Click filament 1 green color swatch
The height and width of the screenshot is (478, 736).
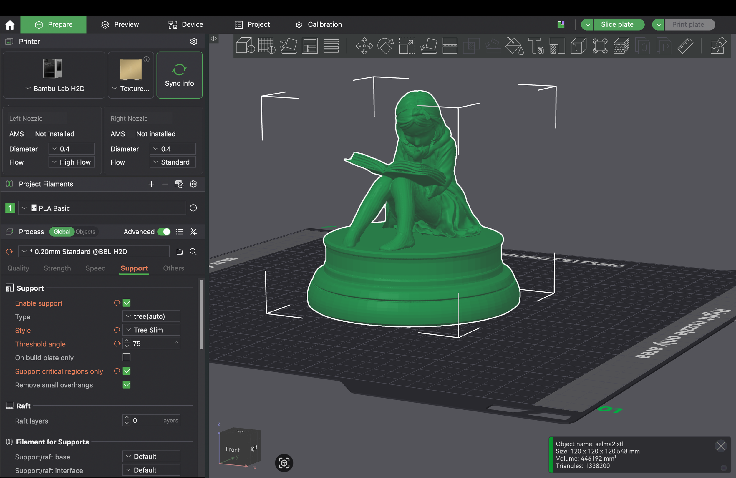pyautogui.click(x=10, y=208)
